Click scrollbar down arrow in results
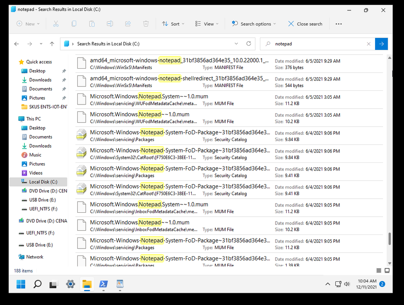The height and width of the screenshot is (305, 404). [x=390, y=263]
